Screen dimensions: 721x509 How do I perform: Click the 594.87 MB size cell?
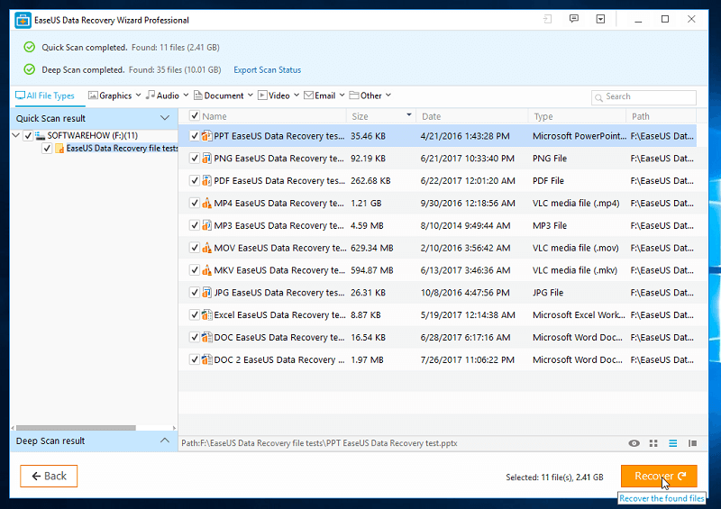click(372, 270)
